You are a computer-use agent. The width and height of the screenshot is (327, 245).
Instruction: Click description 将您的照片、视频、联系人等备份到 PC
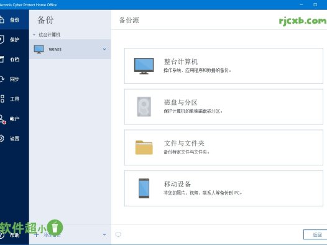point(203,193)
